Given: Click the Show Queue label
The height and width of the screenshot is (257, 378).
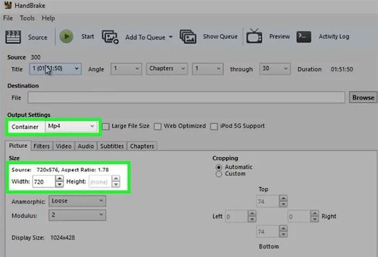Looking at the screenshot, I should (x=220, y=37).
